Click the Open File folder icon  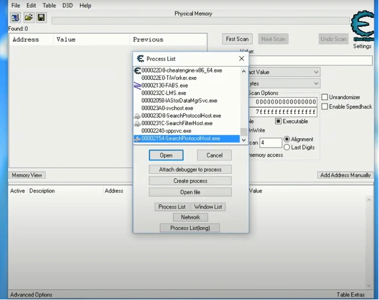click(28, 18)
